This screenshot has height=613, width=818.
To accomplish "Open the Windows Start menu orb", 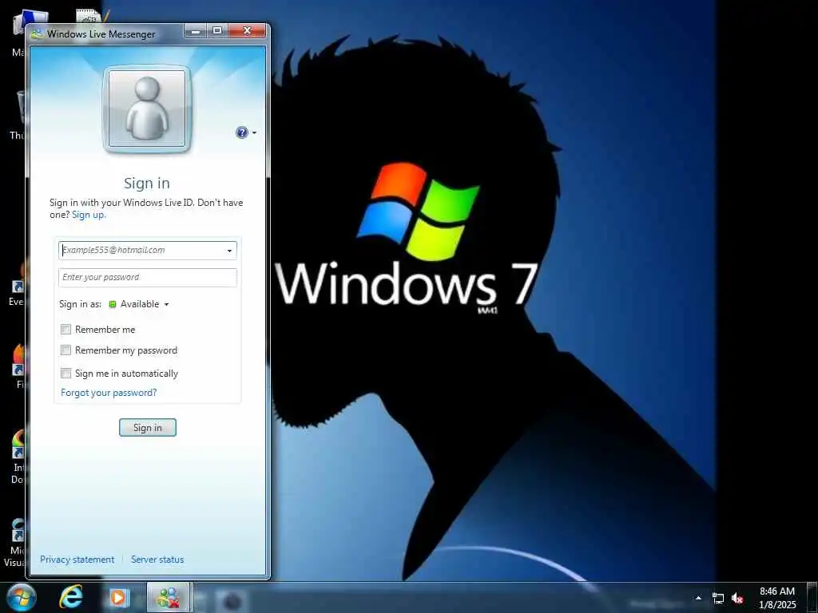I will 22,597.
